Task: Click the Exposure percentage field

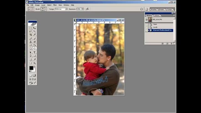Action: [x=79, y=9]
